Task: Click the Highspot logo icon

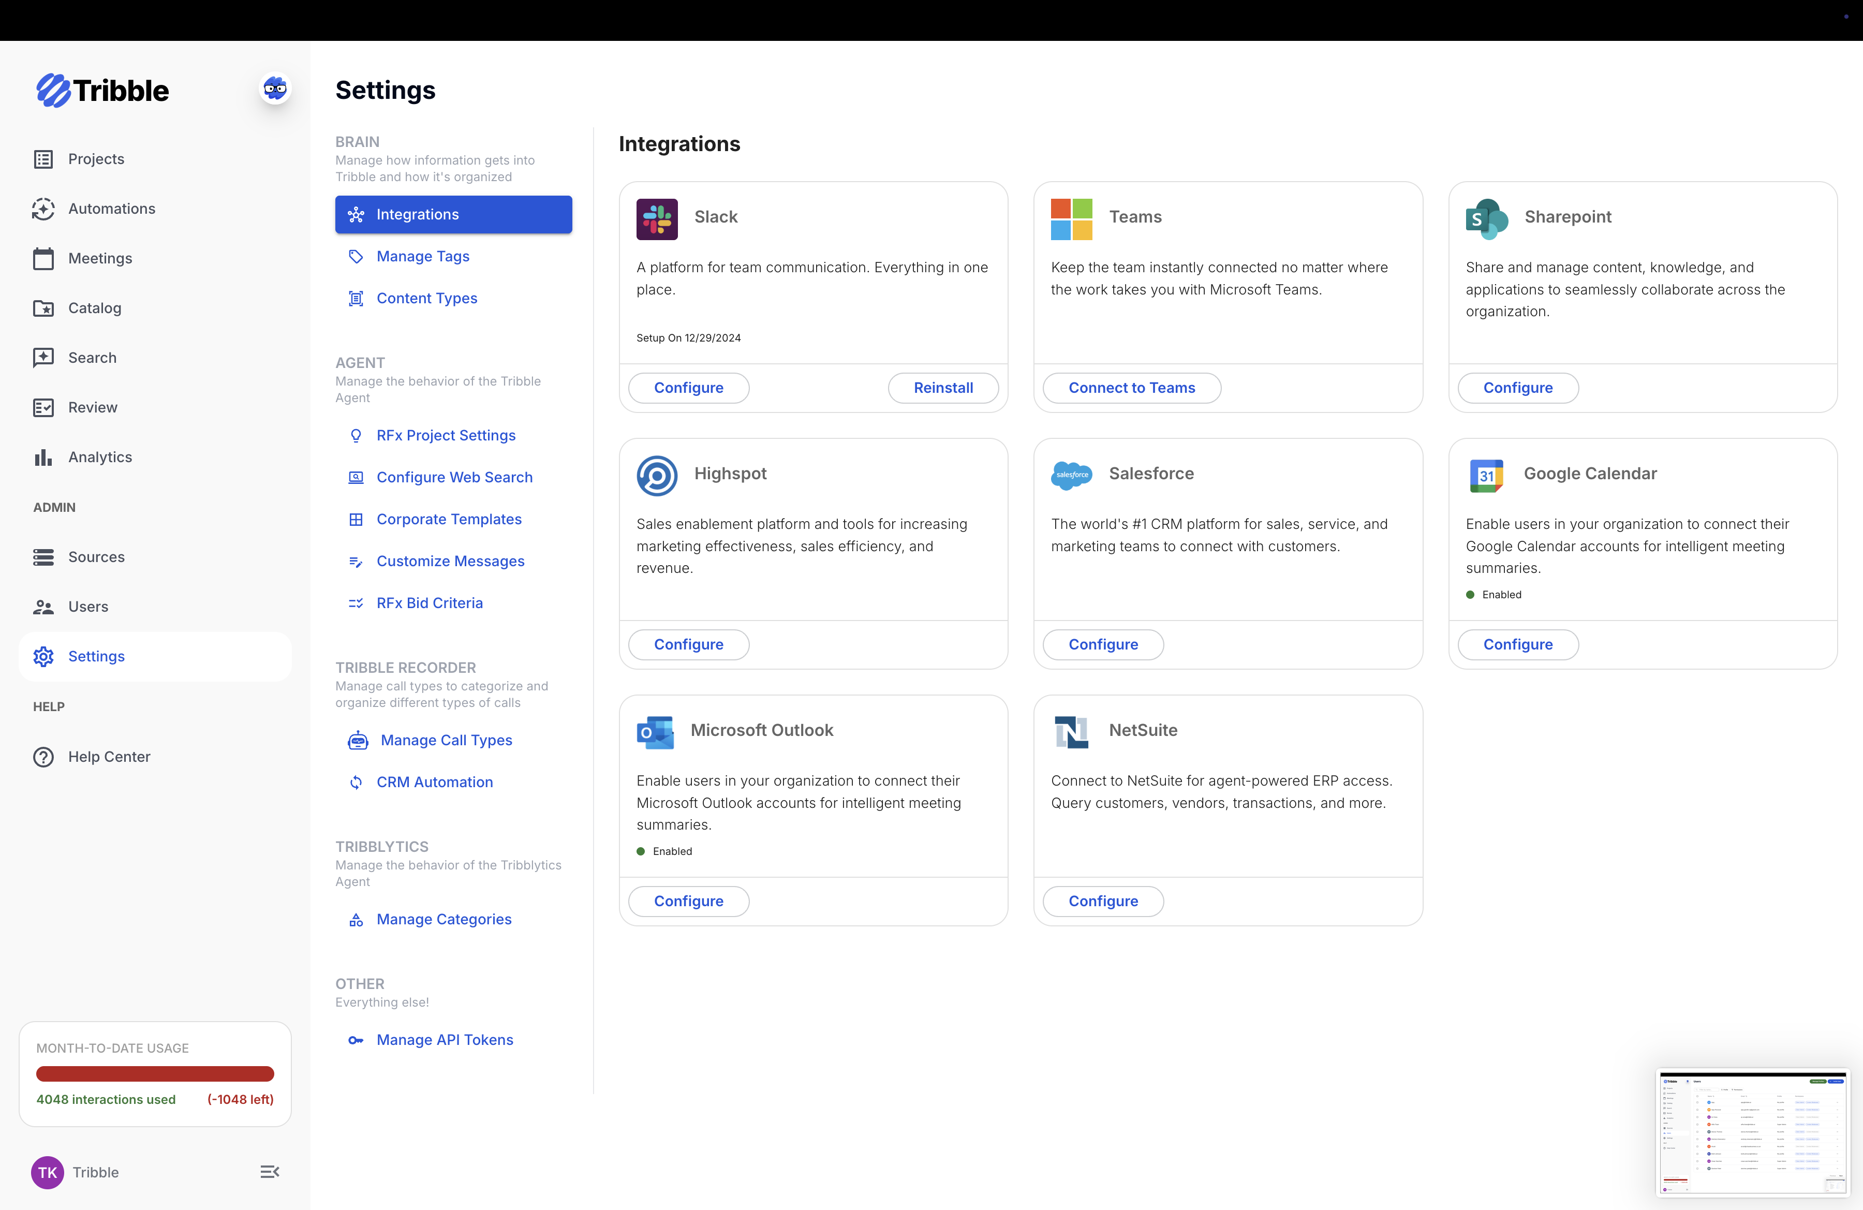Action: (657, 476)
